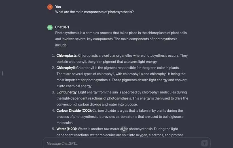Click the line "process of photosynthesis. It provides carbon"
The height and width of the screenshot is (148, 233).
point(120,117)
